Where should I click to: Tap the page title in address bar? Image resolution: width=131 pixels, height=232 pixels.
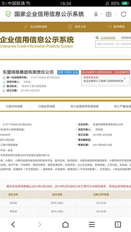(49, 14)
